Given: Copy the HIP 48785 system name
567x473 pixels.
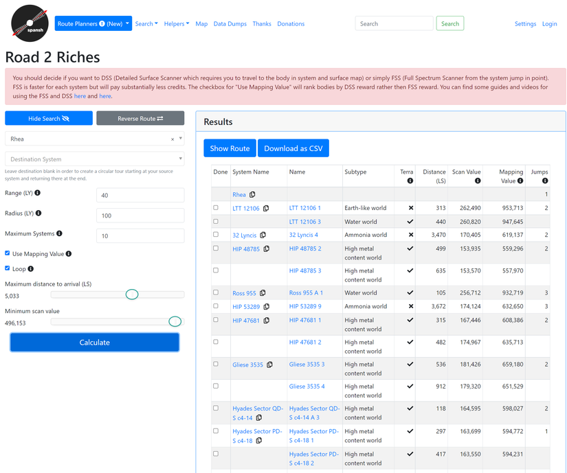Looking at the screenshot, I should pos(267,249).
